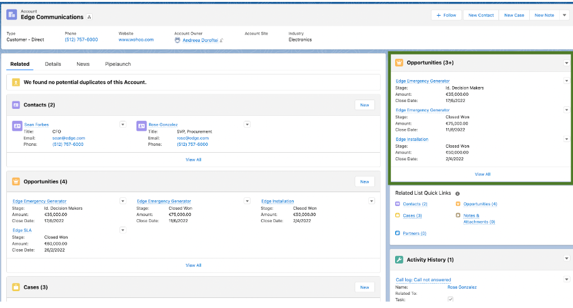Open account hierarchy icon beside Edge Communications

89,17
